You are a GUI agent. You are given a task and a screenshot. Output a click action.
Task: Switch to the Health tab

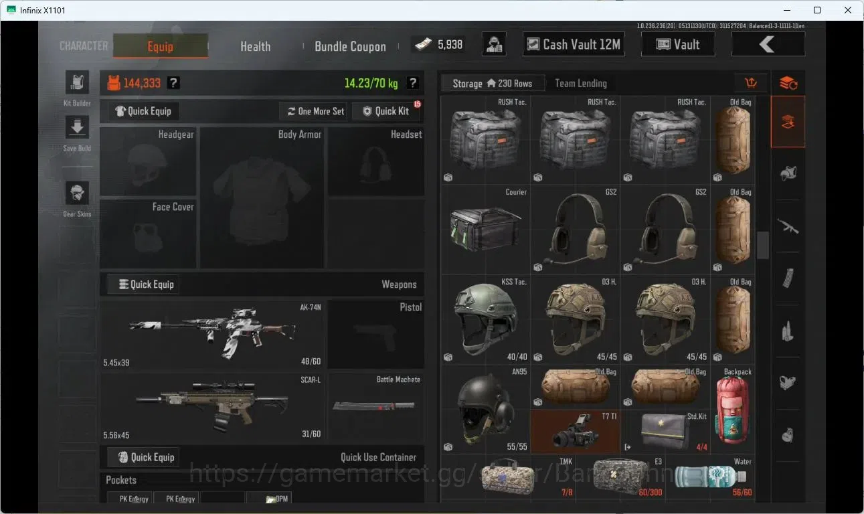coord(256,46)
